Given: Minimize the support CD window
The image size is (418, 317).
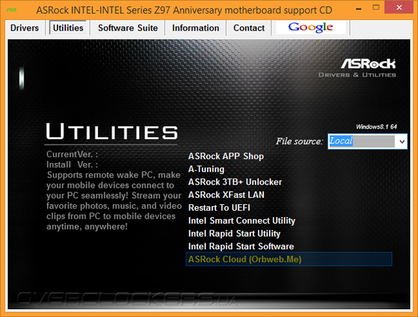Looking at the screenshot, I should pyautogui.click(x=359, y=8).
